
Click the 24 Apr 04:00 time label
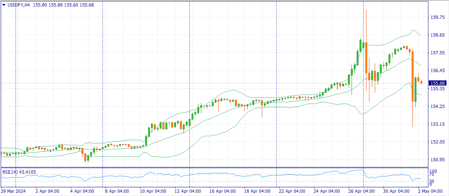click(327, 191)
